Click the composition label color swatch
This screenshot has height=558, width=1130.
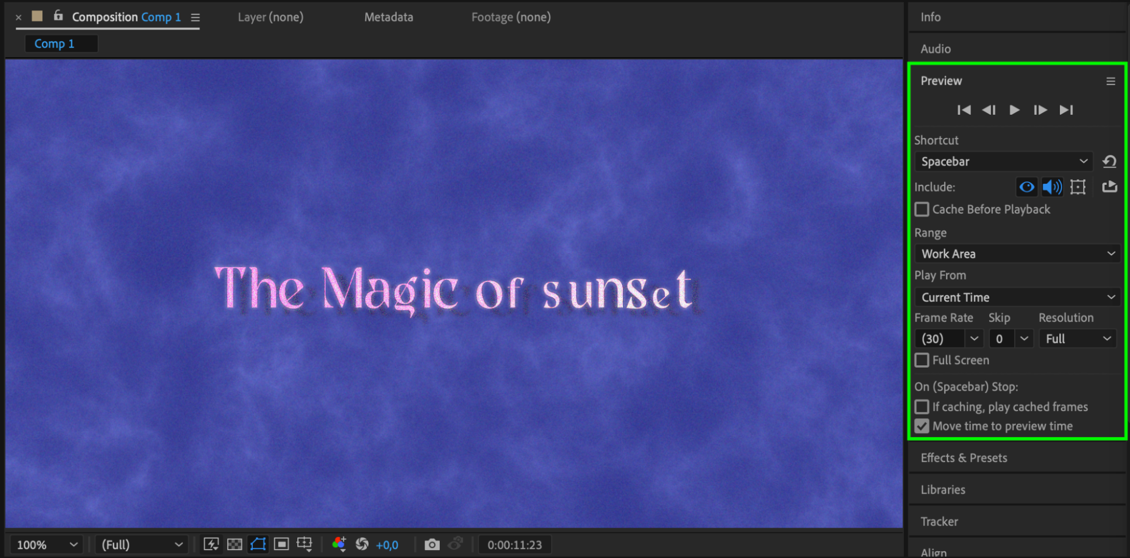[37, 16]
